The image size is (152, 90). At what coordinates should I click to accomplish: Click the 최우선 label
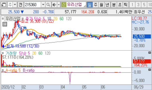pyautogui.click(x=139, y=12)
